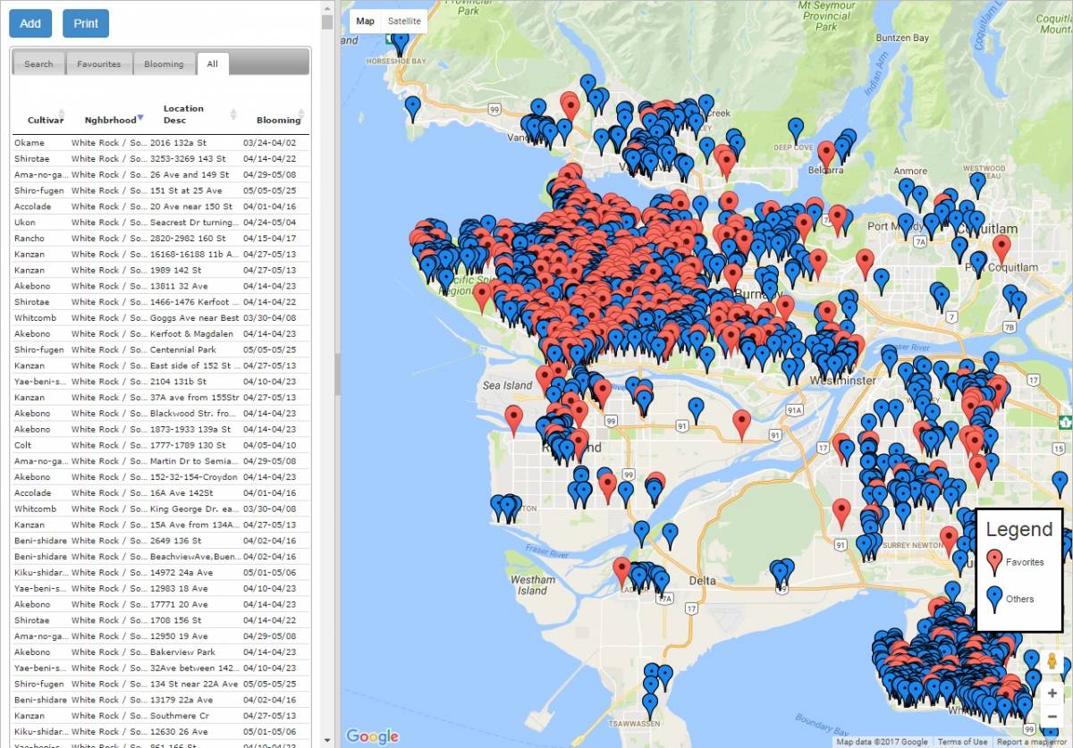Sort by the Location Desc column

(183, 113)
